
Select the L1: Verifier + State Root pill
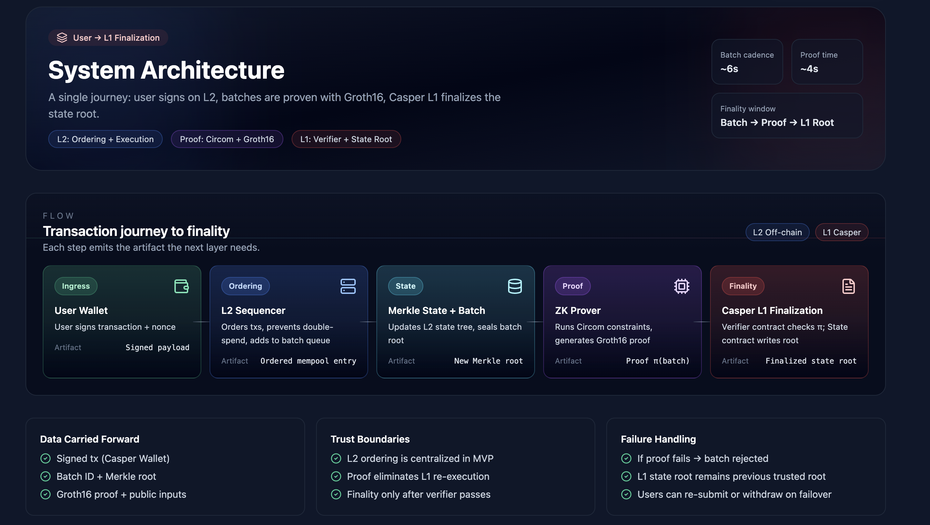(346, 139)
